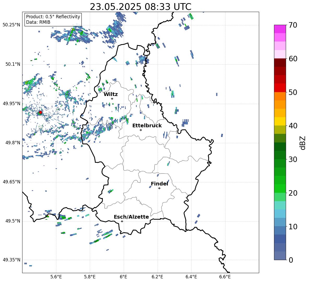Click the Findel city label

[159, 184]
